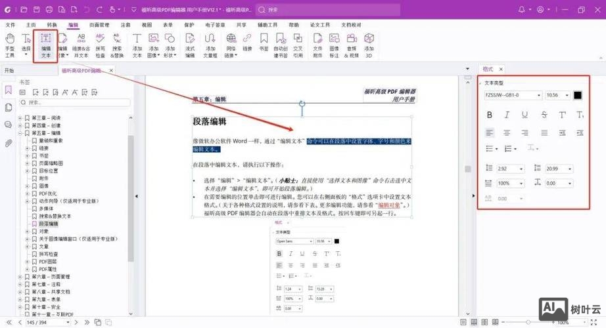Open the 文件 menu
Viewport: 606px width, 328px height.
11,25
